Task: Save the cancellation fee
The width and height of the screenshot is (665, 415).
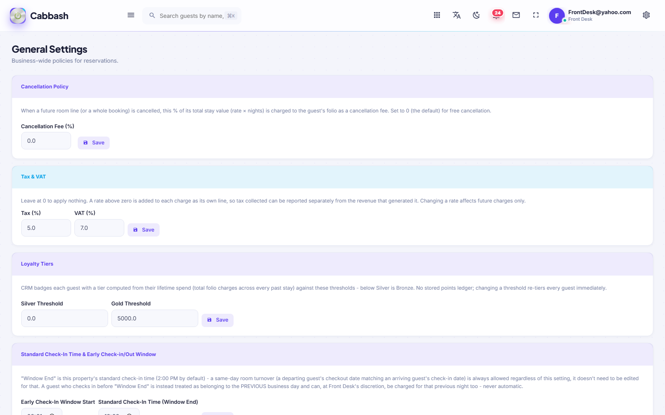Action: pos(94,143)
